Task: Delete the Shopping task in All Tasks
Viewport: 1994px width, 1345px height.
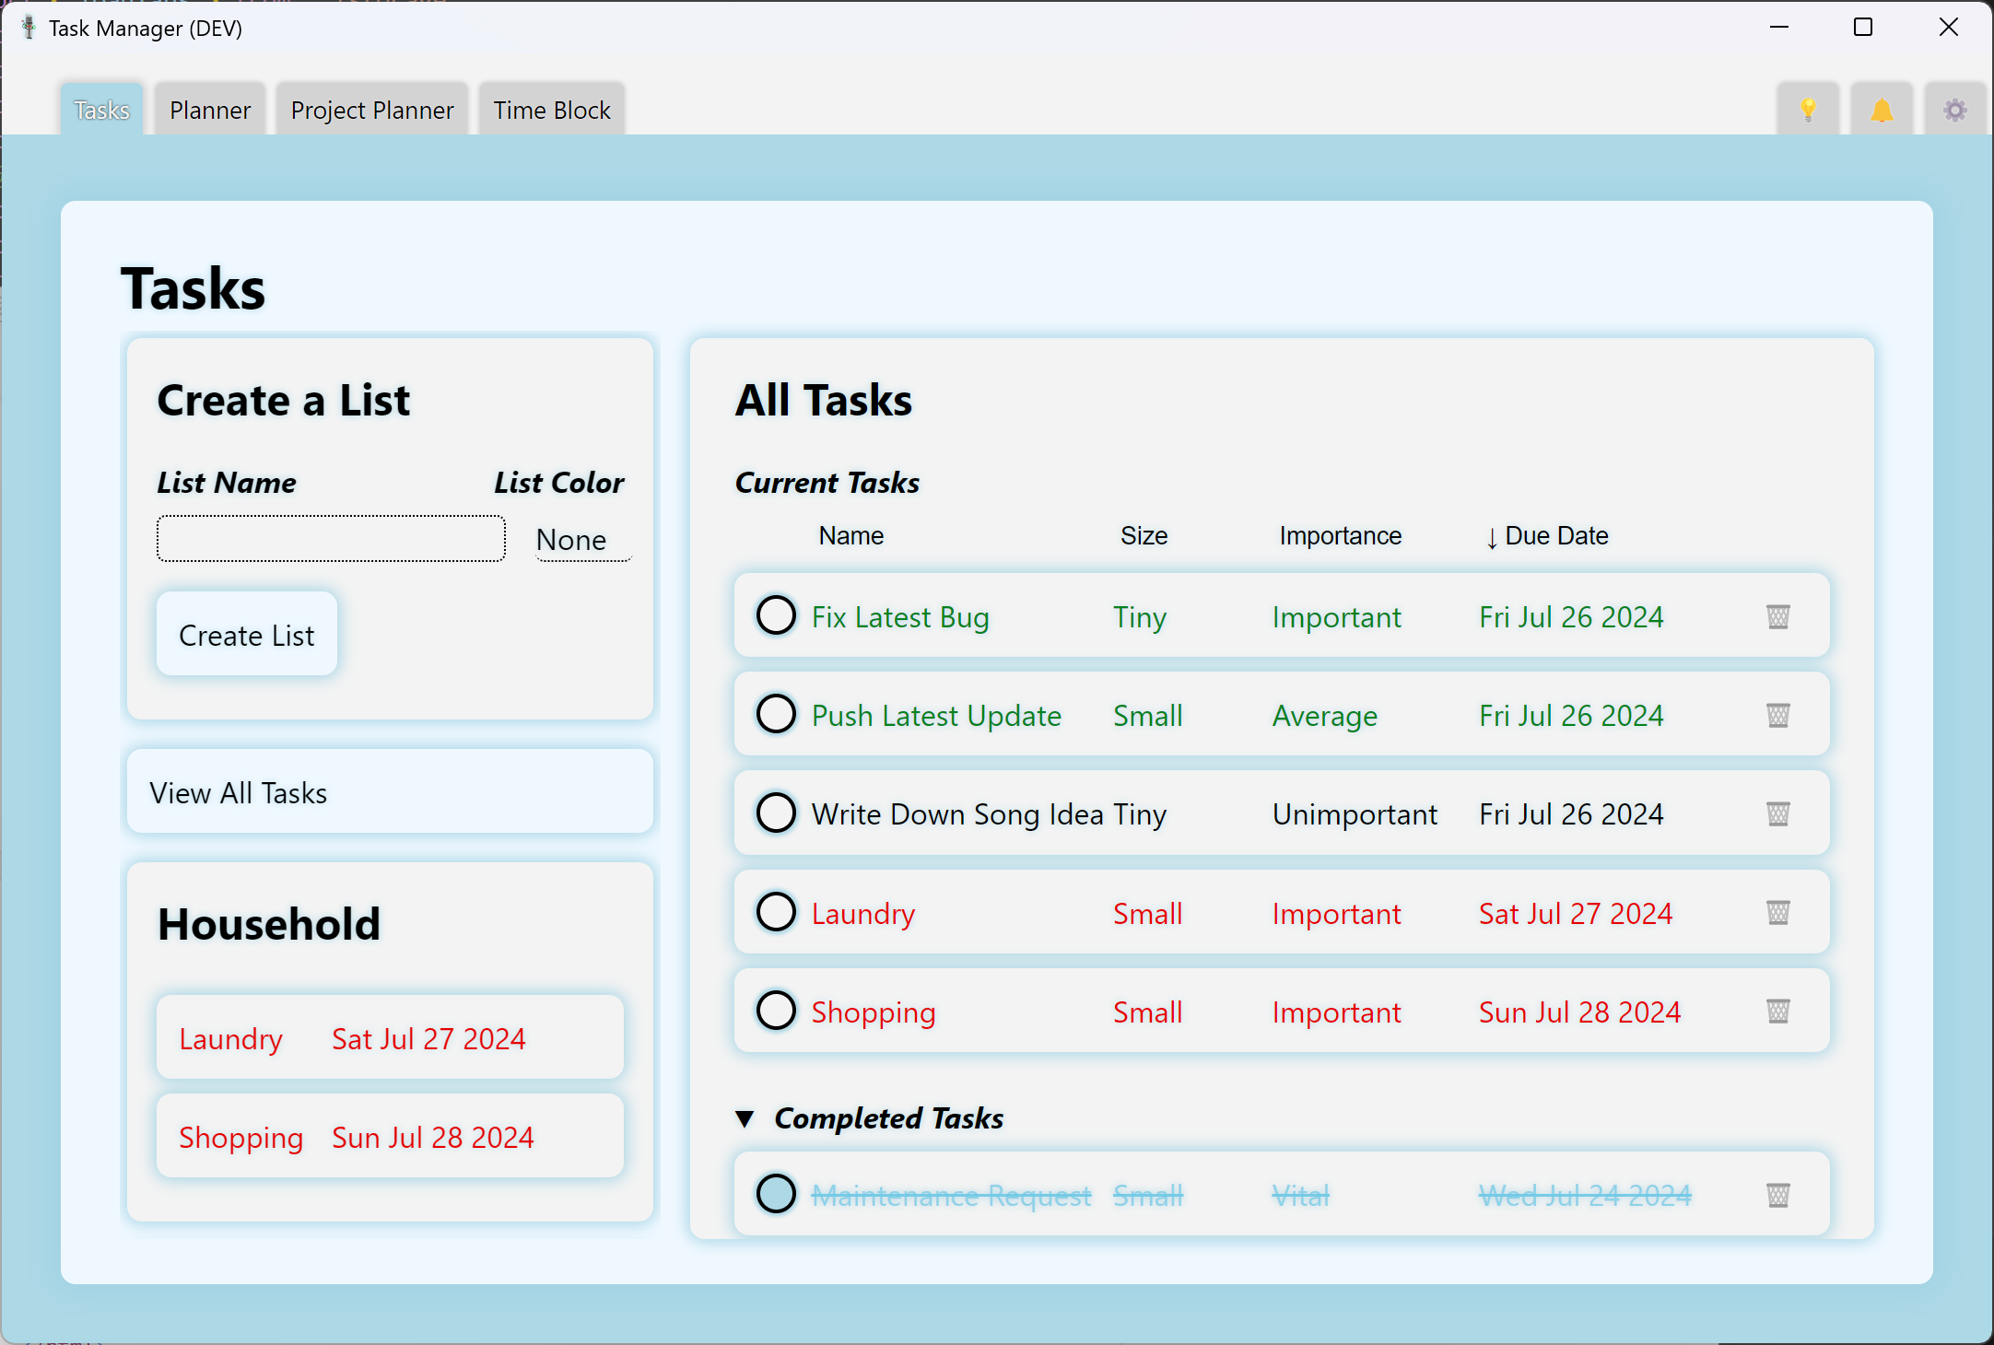Action: (x=1778, y=1012)
